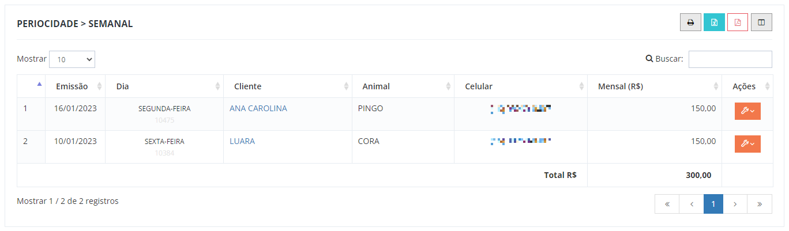
Task: Open client link LUARA
Action: [x=242, y=141]
